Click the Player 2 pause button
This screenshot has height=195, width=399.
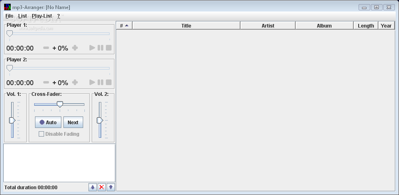click(x=100, y=82)
